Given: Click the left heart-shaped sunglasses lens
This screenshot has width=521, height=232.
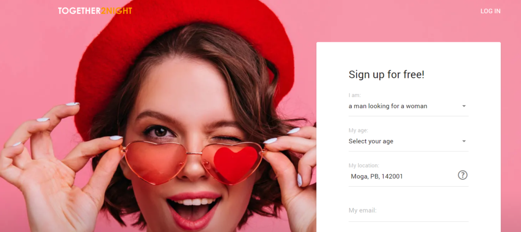Looking at the screenshot, I should [x=156, y=162].
